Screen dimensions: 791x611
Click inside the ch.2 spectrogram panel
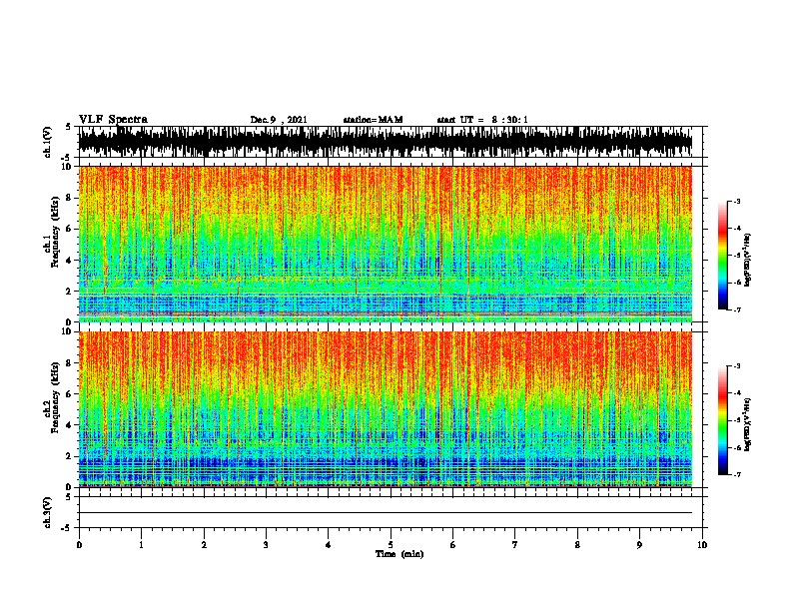point(385,409)
